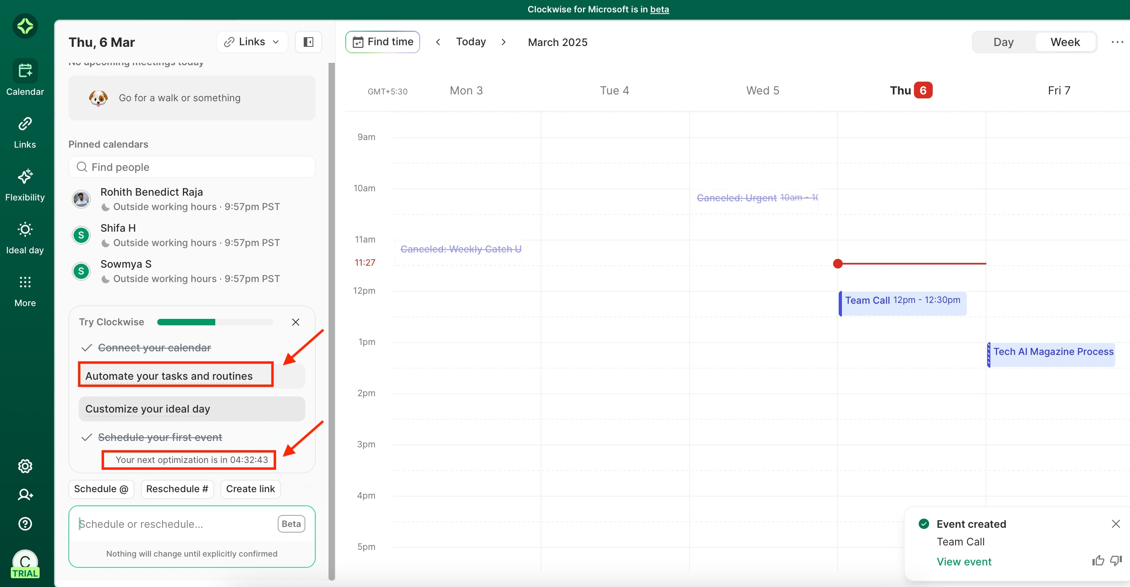Open the Team Call event
The height and width of the screenshot is (587, 1130).
coord(902,303)
